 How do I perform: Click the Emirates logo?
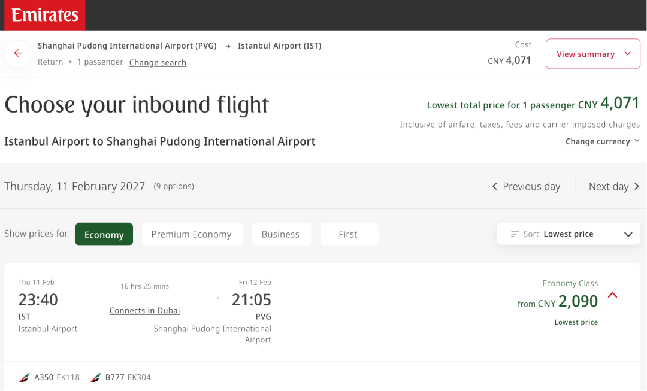[45, 15]
